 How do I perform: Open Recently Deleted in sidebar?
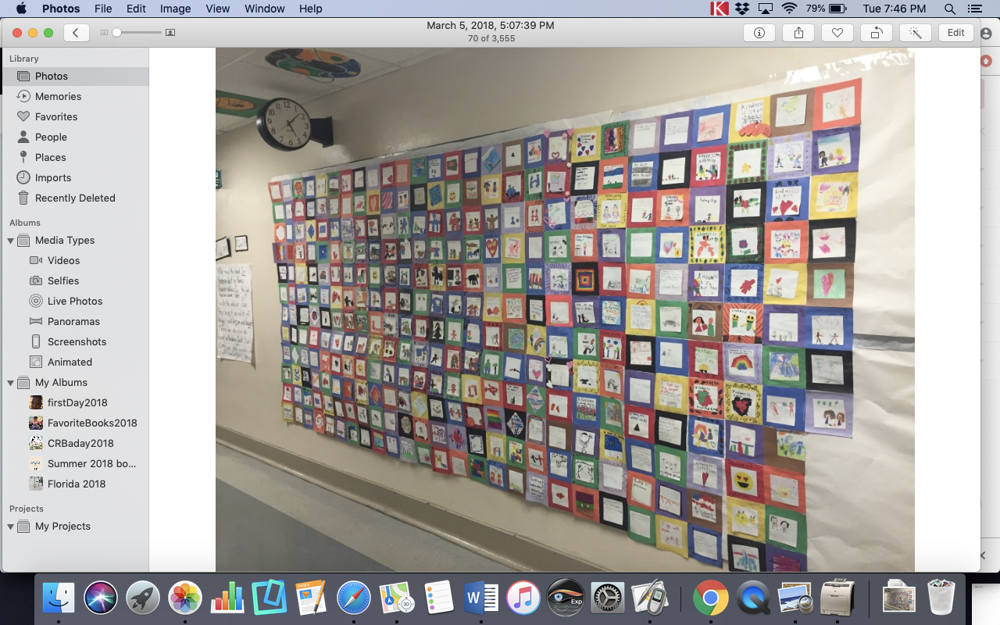pos(75,198)
